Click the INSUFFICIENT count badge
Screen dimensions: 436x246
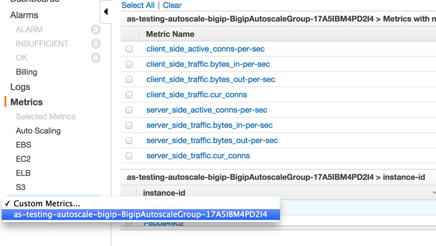96,44
